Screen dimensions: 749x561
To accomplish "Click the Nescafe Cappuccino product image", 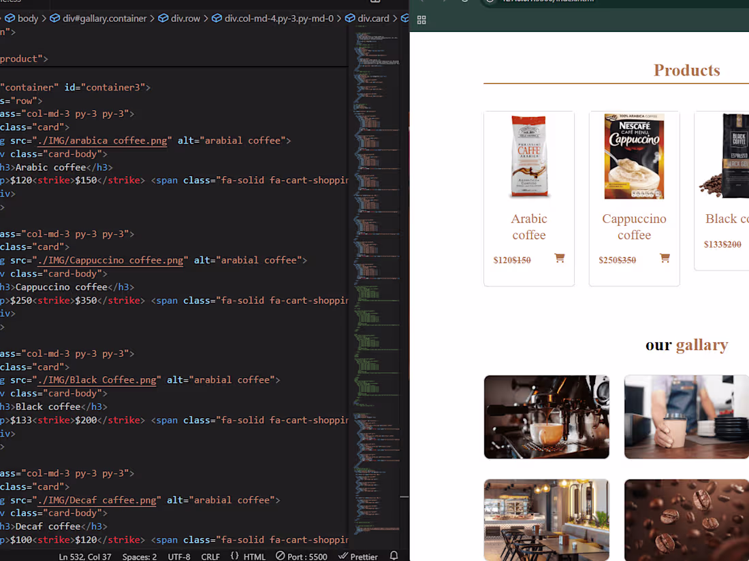I will (634, 156).
